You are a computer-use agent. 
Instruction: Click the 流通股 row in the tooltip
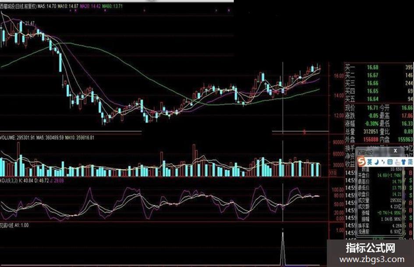[380, 232]
